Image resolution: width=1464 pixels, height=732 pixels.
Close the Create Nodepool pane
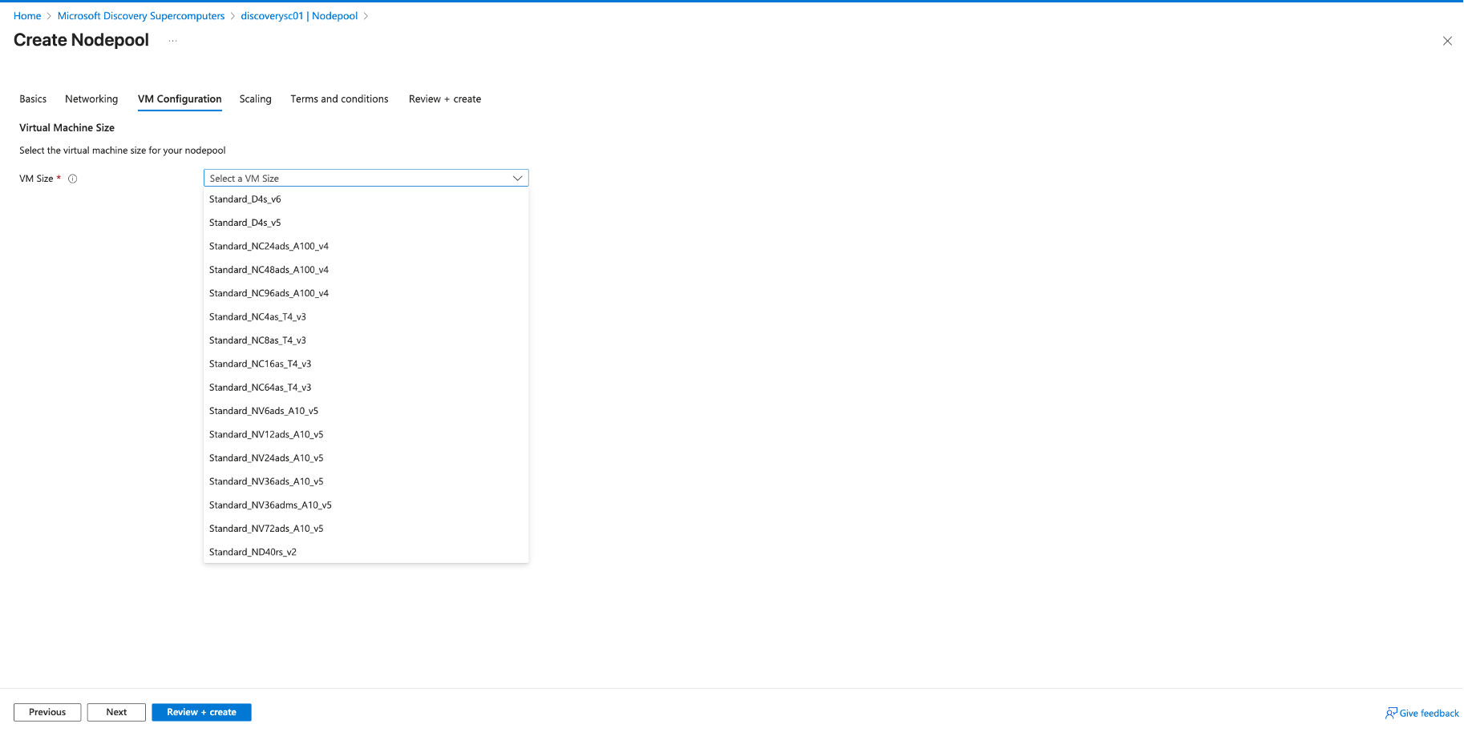[1447, 41]
